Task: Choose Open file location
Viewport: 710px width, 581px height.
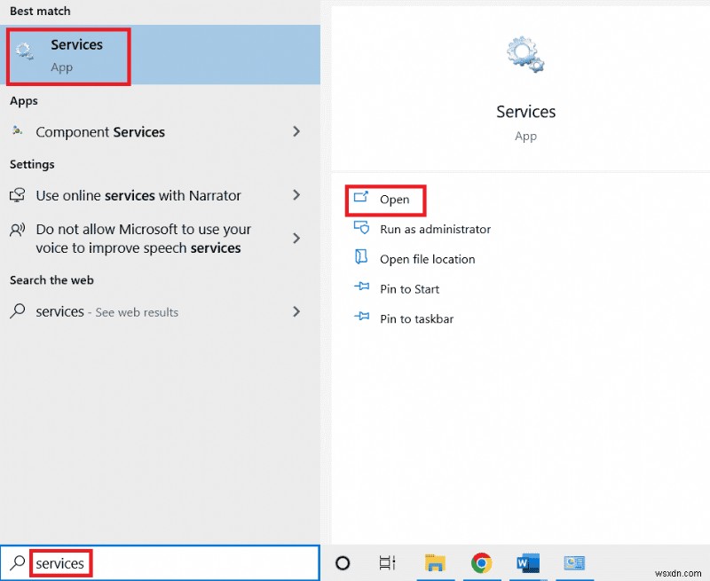Action: (x=428, y=259)
